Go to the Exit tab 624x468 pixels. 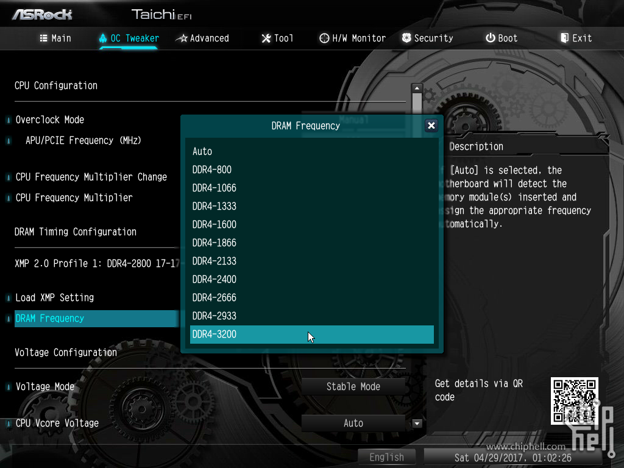pos(576,38)
